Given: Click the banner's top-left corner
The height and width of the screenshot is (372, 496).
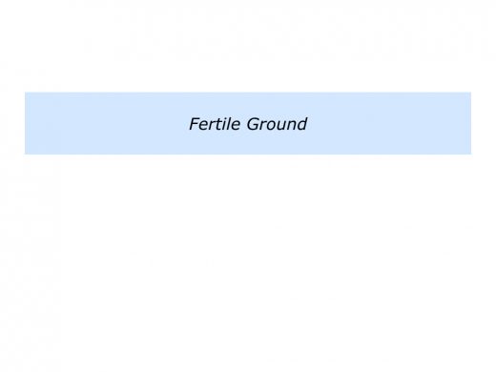Looking at the screenshot, I should tap(26, 93).
